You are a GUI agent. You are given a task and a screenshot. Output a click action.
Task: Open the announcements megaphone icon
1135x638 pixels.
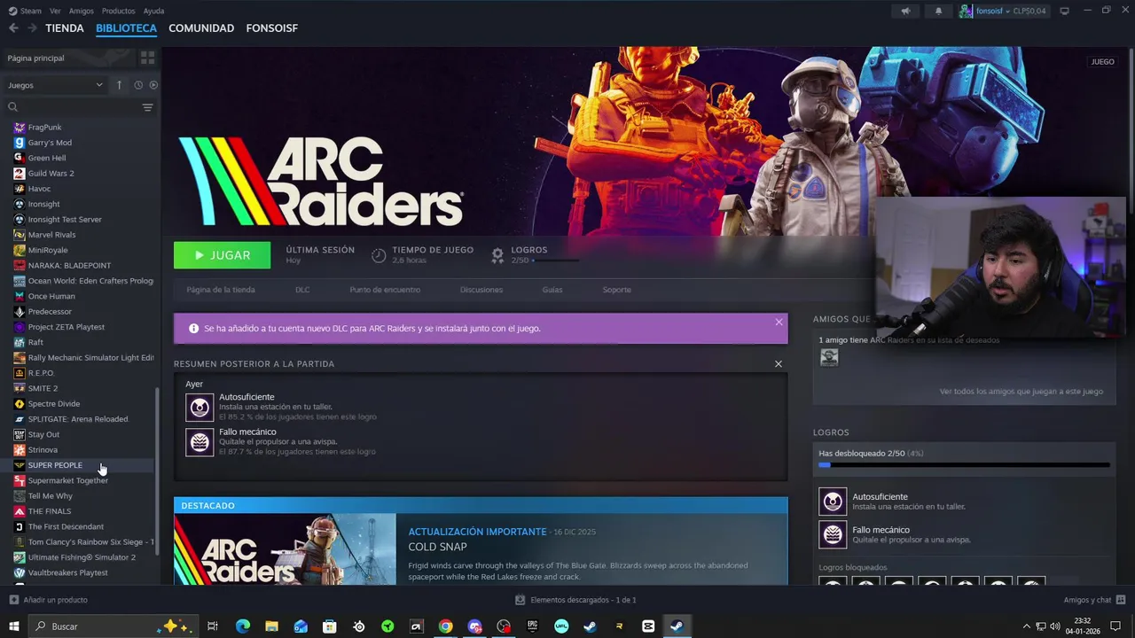(905, 11)
